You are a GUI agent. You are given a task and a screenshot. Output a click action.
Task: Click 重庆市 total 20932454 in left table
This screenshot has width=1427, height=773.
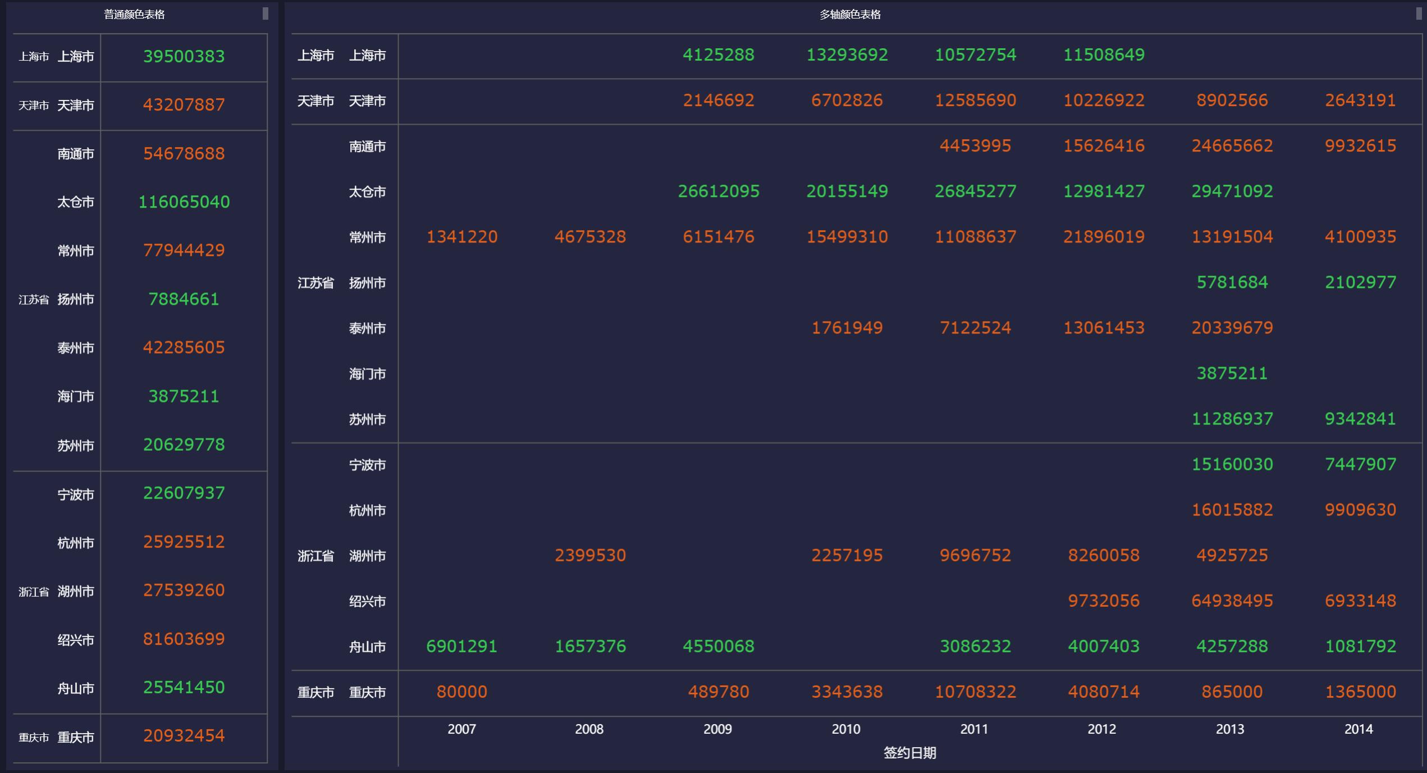click(184, 736)
